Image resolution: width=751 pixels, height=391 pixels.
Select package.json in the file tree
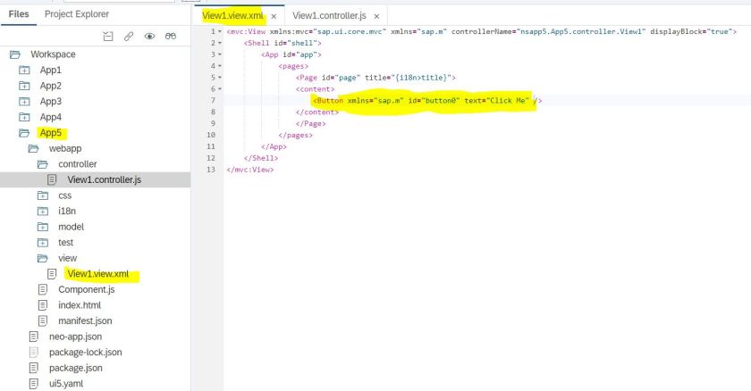tap(75, 368)
